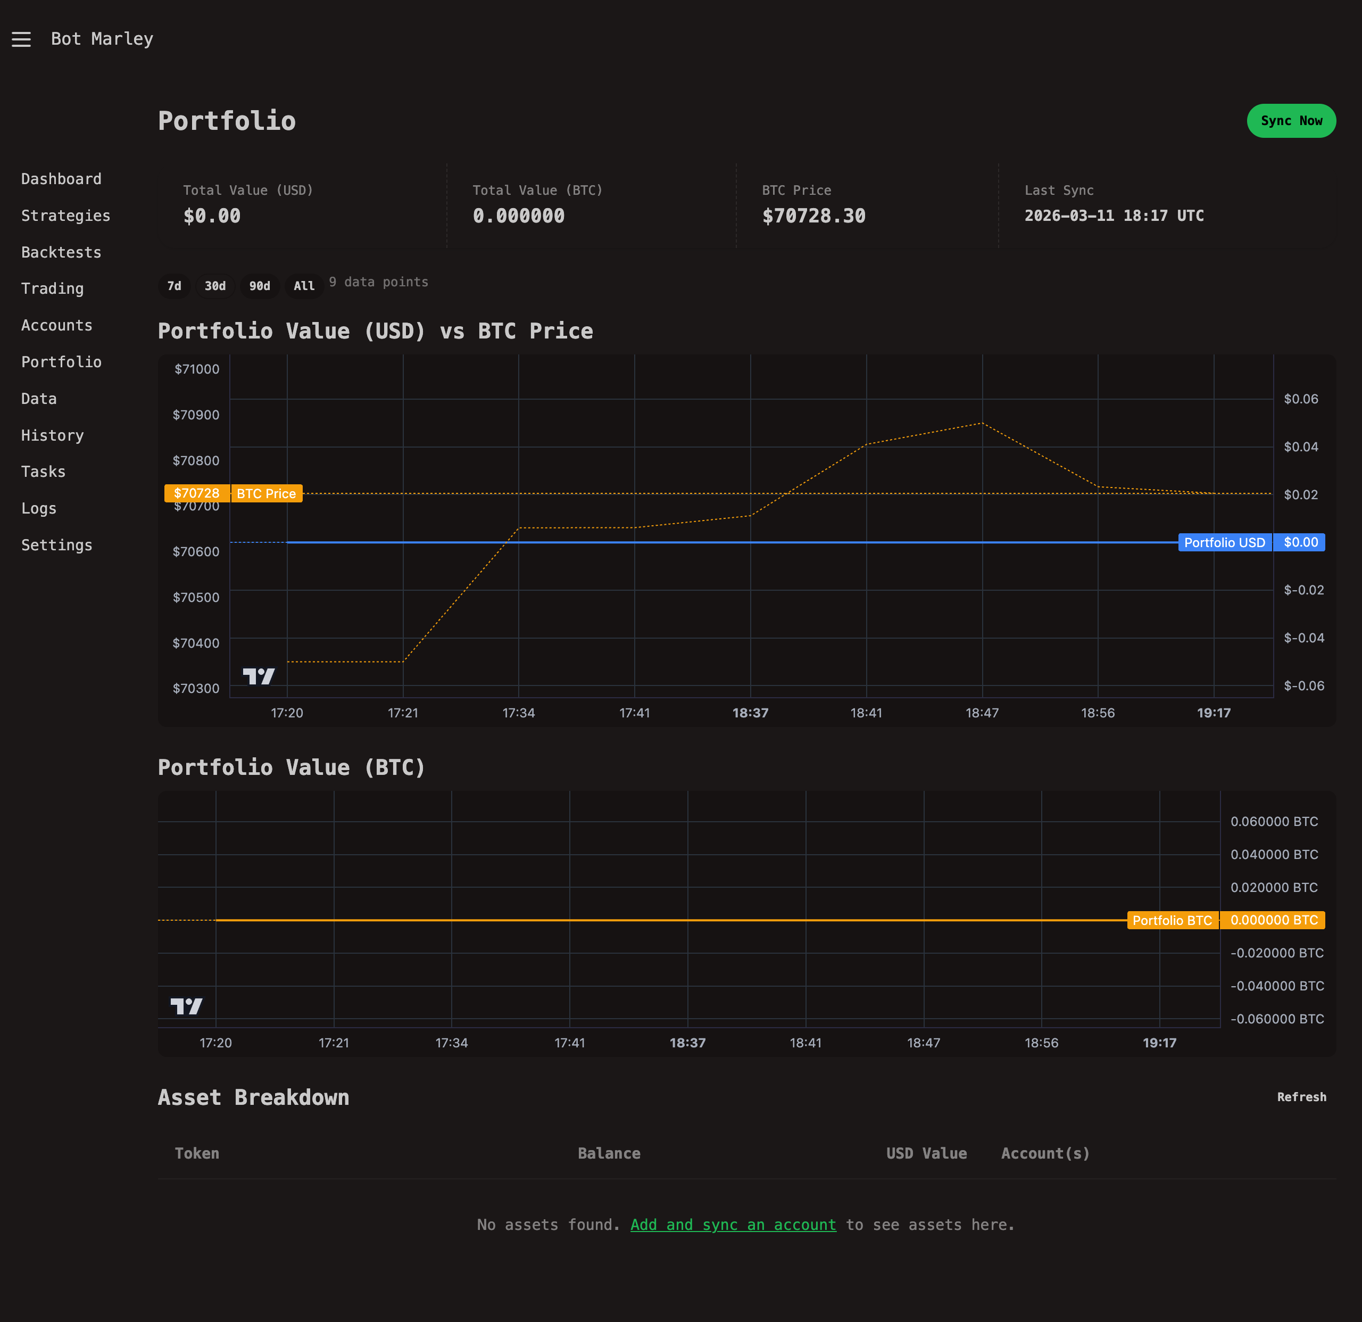Viewport: 1362px width, 1322px height.
Task: Navigate to the Data page
Action: click(38, 398)
